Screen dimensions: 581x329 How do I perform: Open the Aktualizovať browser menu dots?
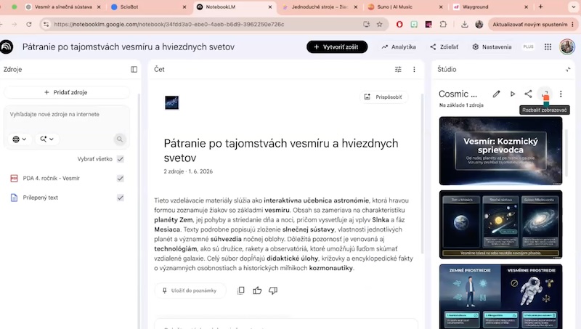point(573,25)
